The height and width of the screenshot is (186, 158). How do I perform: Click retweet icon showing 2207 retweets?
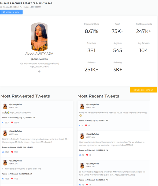click(x=3, y=123)
